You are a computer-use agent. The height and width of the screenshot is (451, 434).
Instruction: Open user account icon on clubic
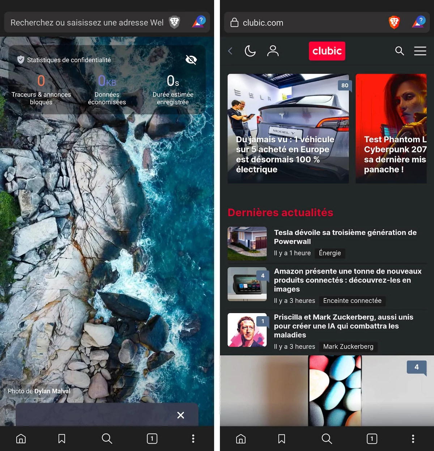click(x=273, y=51)
